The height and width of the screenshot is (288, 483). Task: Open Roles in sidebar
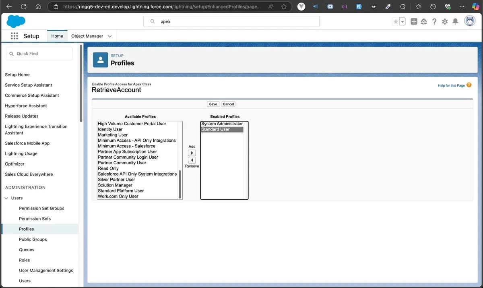(x=25, y=260)
